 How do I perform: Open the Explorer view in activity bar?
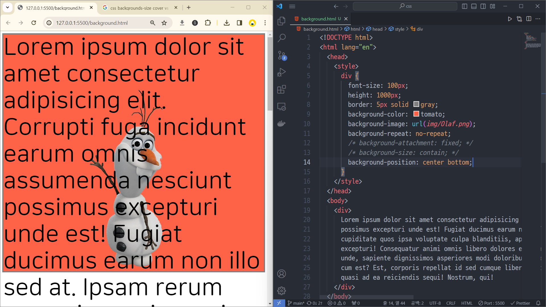[x=281, y=21]
